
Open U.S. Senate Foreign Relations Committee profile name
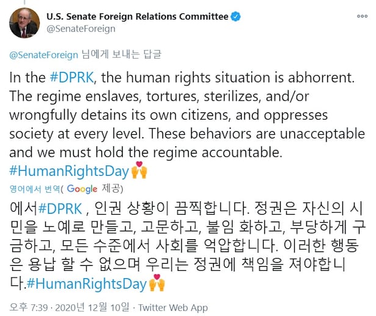pyautogui.click(x=137, y=16)
